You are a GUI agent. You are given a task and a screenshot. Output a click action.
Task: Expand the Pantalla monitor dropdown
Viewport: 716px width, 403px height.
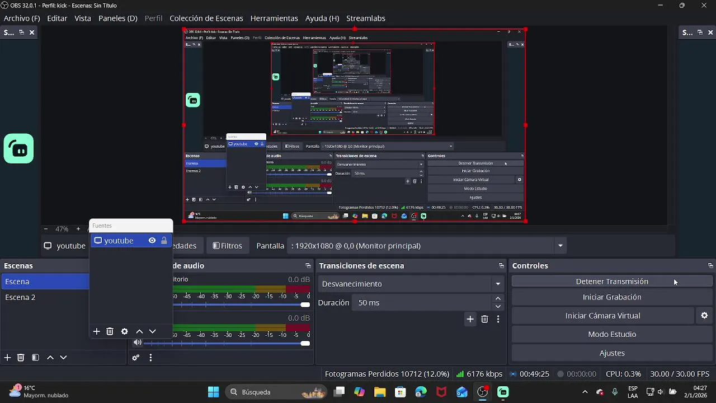[x=560, y=246]
